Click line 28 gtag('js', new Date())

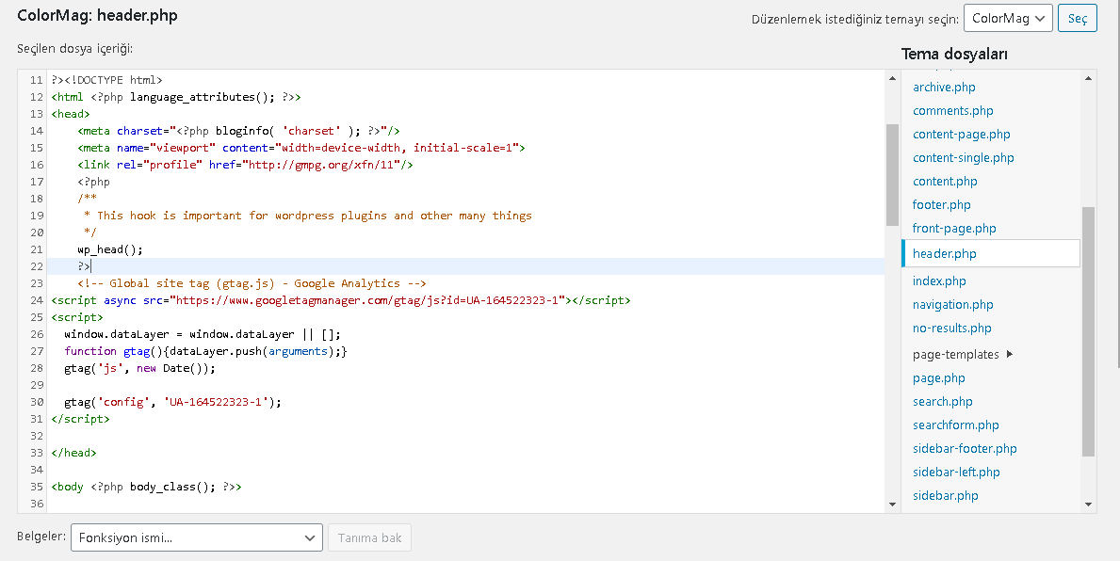click(x=139, y=368)
